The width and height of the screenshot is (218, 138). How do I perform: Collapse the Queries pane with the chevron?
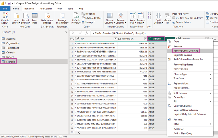[x=66, y=32]
